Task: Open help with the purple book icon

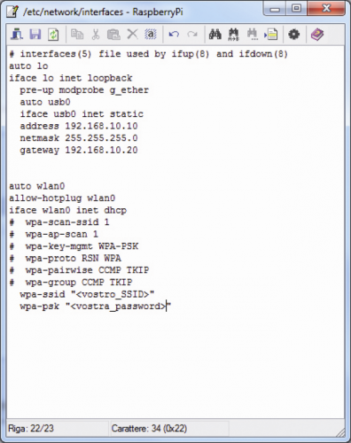Action: coord(317,35)
